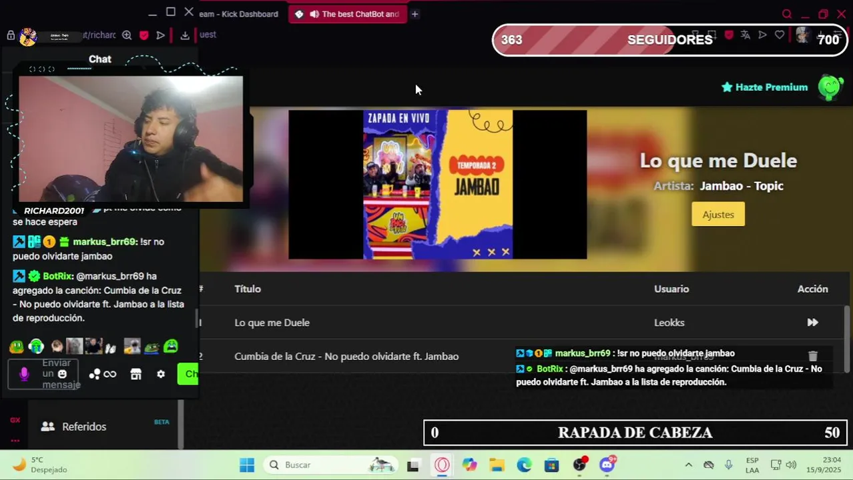The height and width of the screenshot is (480, 853).
Task: Click the Rapada de Cabeza goal bar
Action: pyautogui.click(x=635, y=433)
